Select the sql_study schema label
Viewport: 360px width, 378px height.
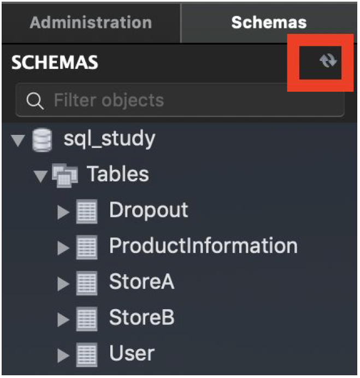(109, 139)
